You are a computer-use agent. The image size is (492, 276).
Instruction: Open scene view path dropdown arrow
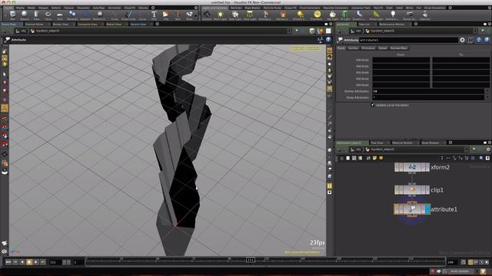click(289, 31)
